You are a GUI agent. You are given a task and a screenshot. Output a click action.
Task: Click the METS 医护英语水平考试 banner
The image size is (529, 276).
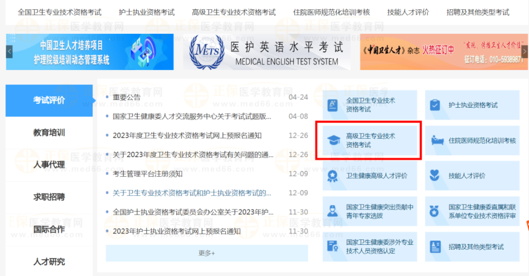[x=267, y=52]
